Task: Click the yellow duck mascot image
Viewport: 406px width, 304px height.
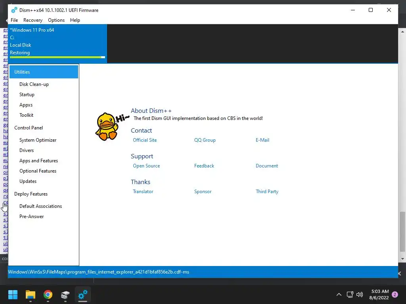Action: pyautogui.click(x=107, y=126)
